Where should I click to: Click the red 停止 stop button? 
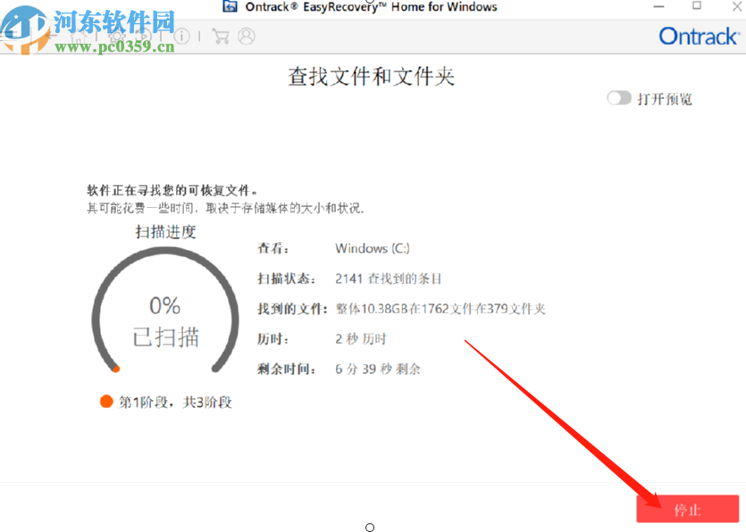pos(687,509)
